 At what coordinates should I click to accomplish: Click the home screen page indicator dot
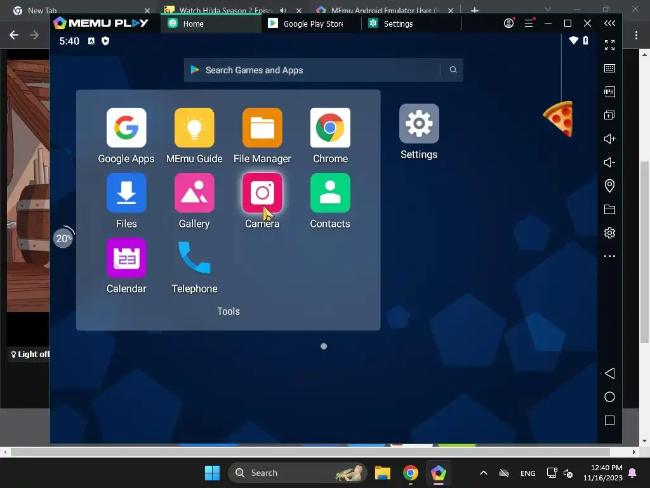click(x=324, y=346)
